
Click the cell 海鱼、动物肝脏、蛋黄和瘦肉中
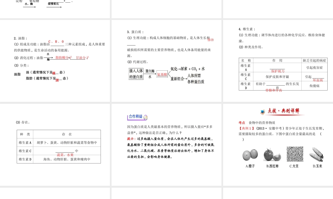pyautogui.click(x=67, y=159)
